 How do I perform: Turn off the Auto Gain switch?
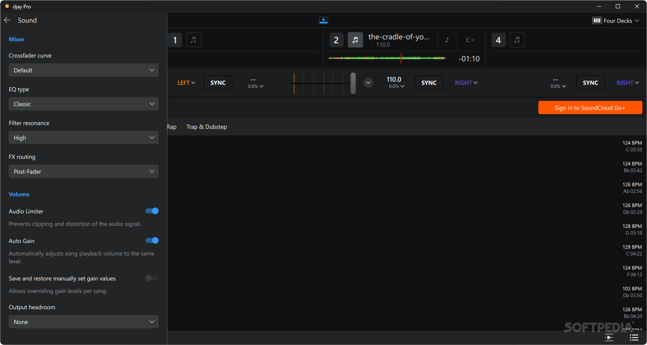coord(152,240)
